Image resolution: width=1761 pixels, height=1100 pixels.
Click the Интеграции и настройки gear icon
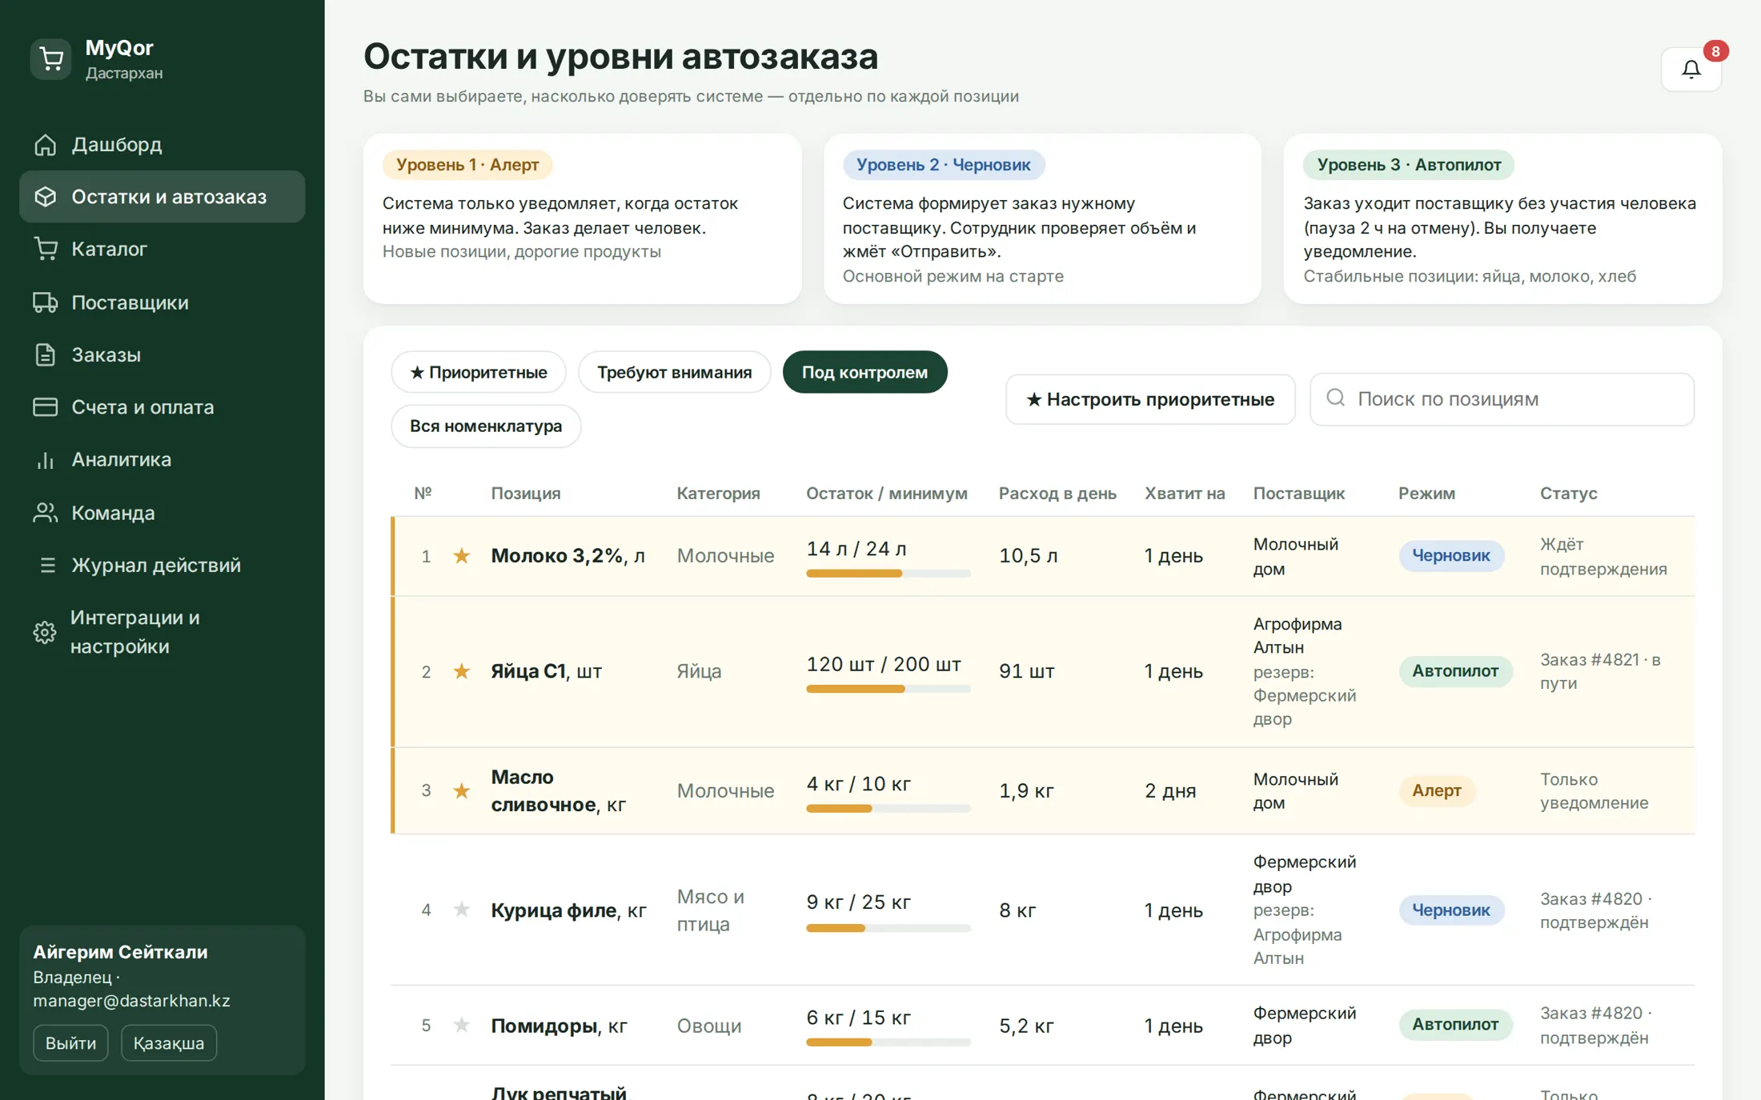pos(45,632)
